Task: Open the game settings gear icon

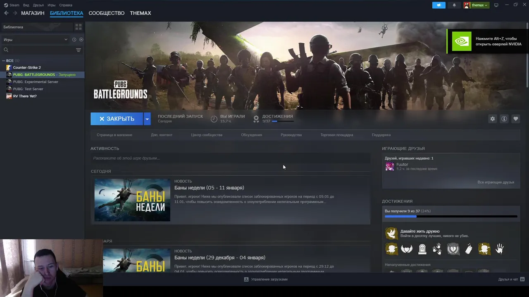Action: click(x=492, y=119)
